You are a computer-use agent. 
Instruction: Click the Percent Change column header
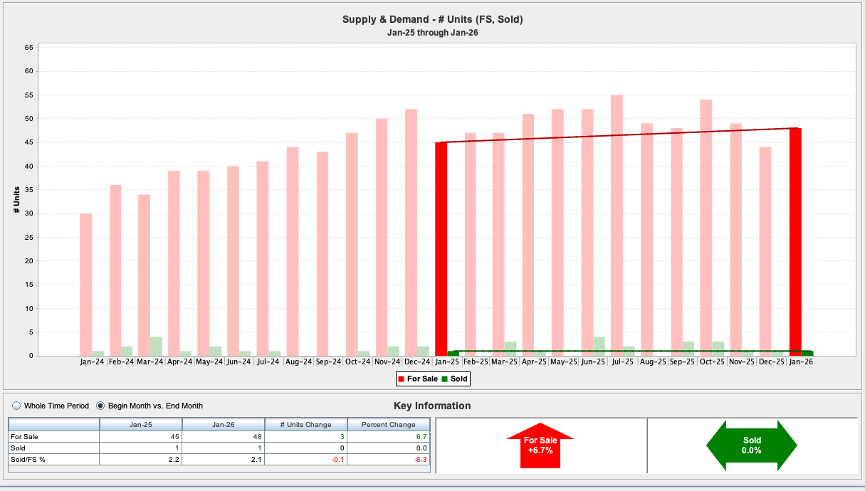(x=389, y=425)
